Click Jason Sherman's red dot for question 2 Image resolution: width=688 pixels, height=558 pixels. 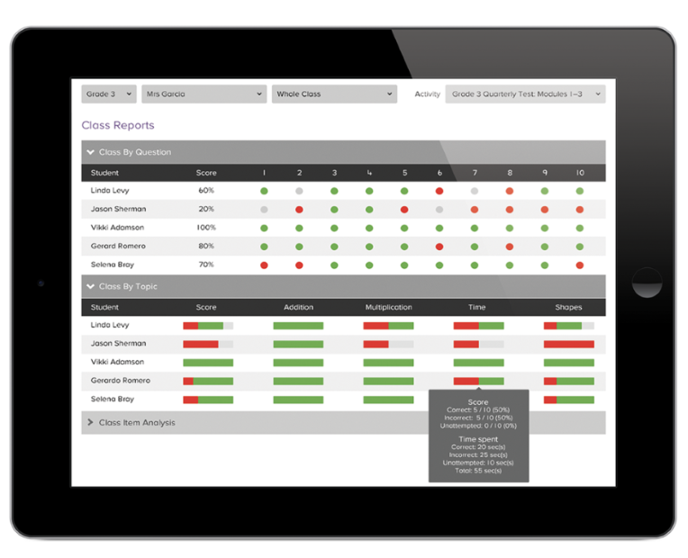[x=299, y=210]
